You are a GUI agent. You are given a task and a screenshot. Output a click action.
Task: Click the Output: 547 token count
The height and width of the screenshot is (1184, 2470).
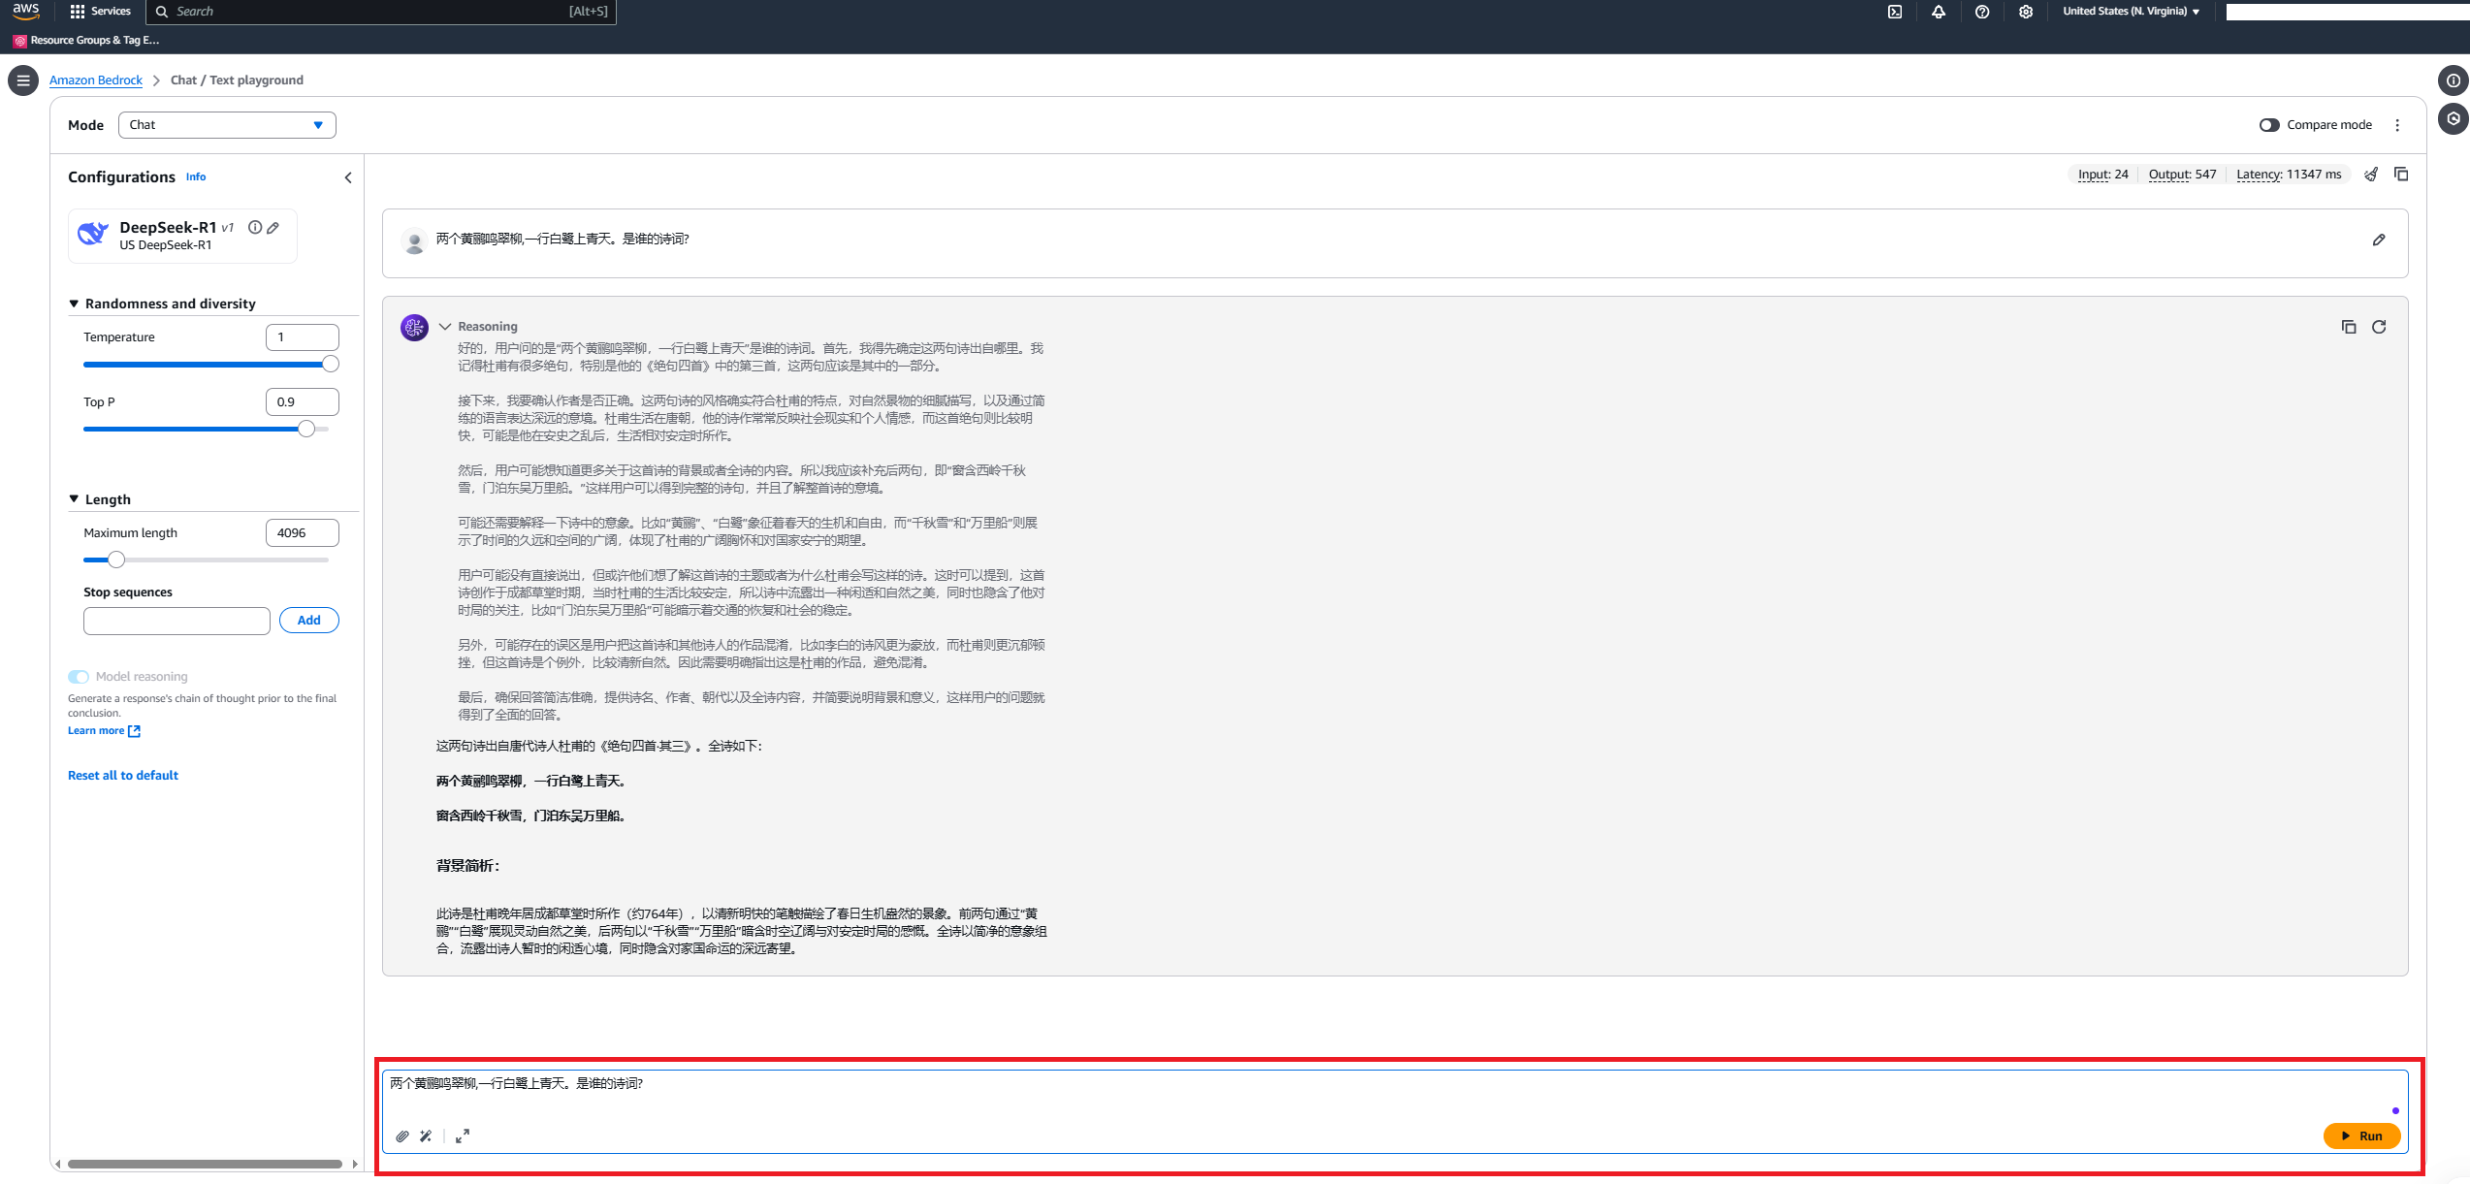click(x=2182, y=175)
